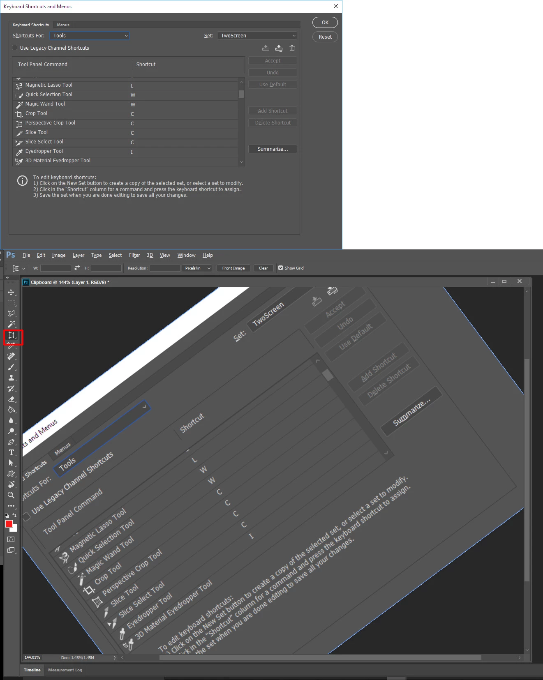
Task: Open the Layer menu
Action: [79, 255]
